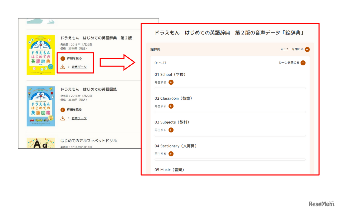The width and height of the screenshot is (338, 210).
Task: Click the 03 Subjects（教科） track title
Action: coord(172,122)
